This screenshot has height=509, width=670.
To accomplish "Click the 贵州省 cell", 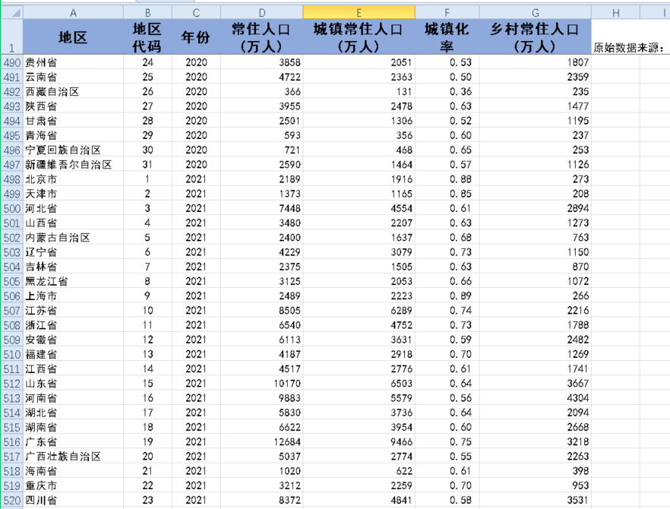I will (73, 62).
